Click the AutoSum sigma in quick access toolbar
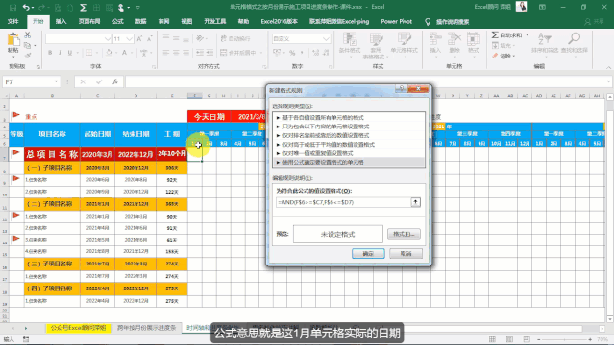Screen dimensions: 614x345 tap(84, 7)
